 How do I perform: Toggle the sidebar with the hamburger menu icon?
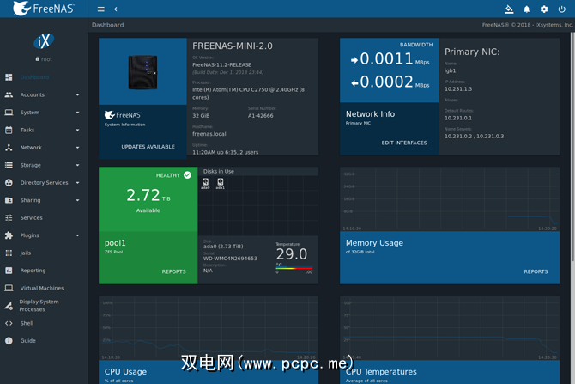point(100,9)
